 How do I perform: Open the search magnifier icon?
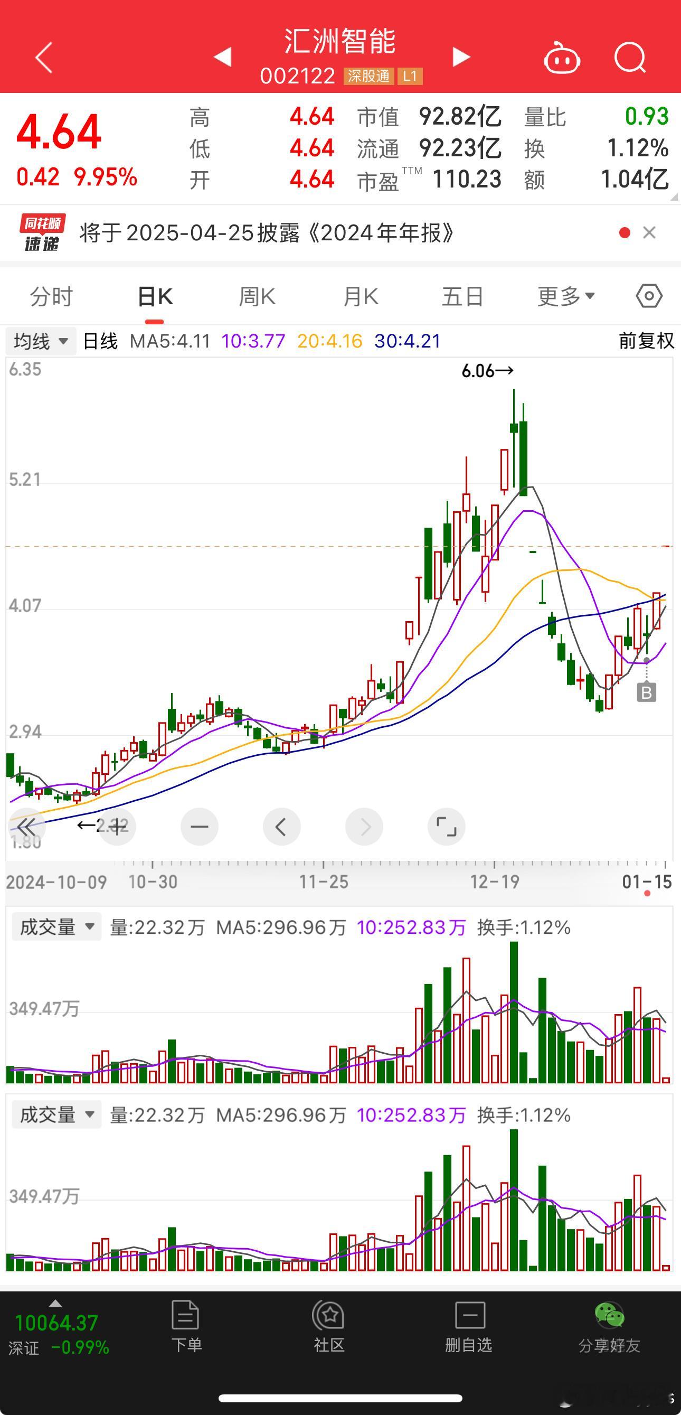pyautogui.click(x=630, y=57)
